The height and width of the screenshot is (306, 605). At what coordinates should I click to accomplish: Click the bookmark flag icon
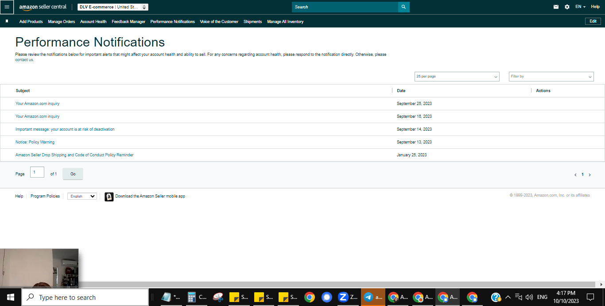7,21
